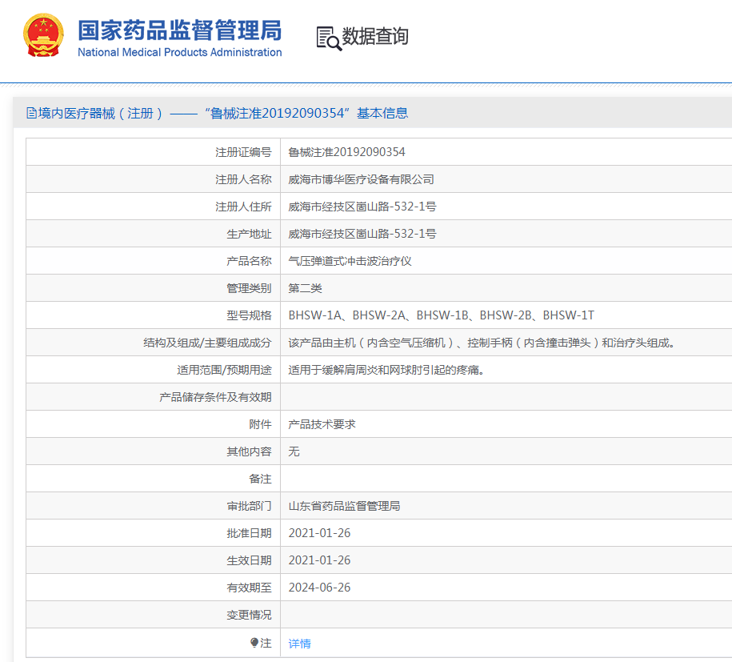Select product name 气压弹道式冲击波治疗仪
Viewport: 732px width, 662px height.
[350, 261]
